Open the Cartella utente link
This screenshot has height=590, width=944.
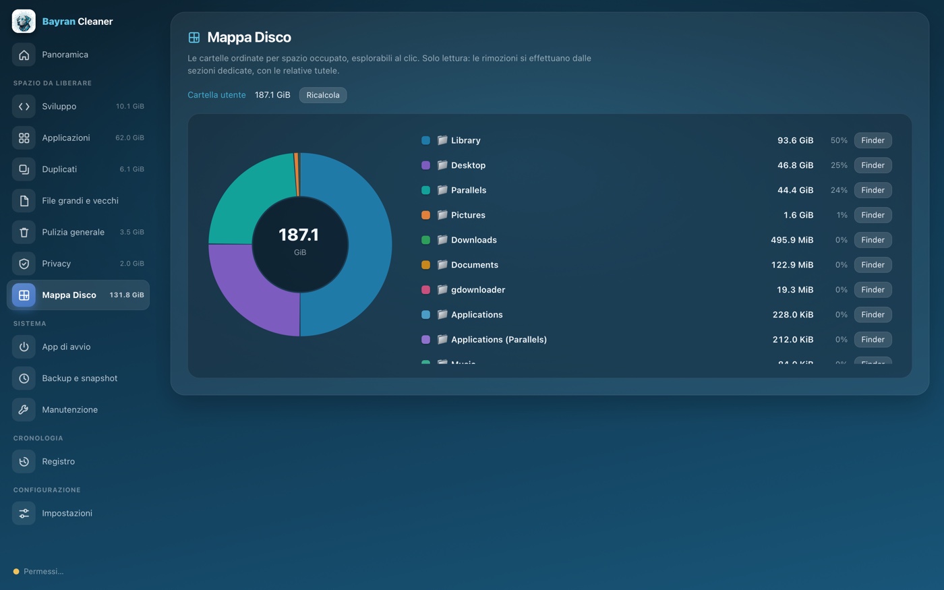click(x=216, y=95)
